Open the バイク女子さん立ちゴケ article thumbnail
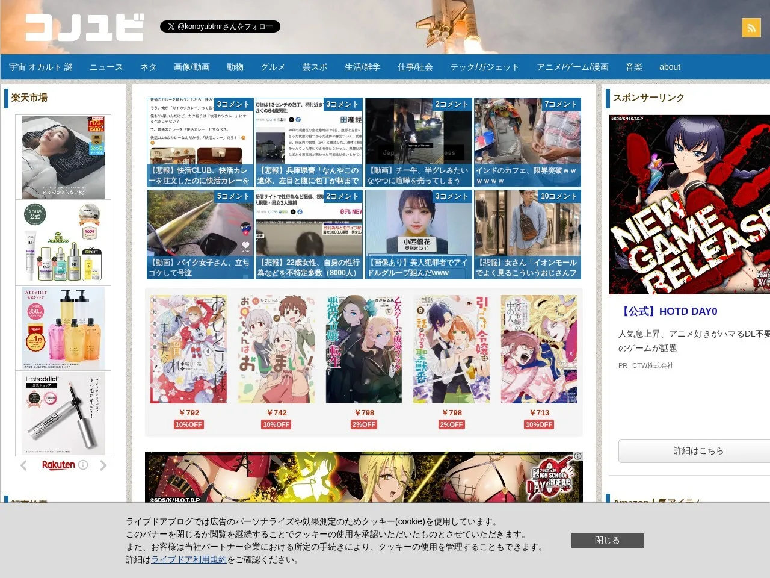This screenshot has width=770, height=578. pos(200,235)
